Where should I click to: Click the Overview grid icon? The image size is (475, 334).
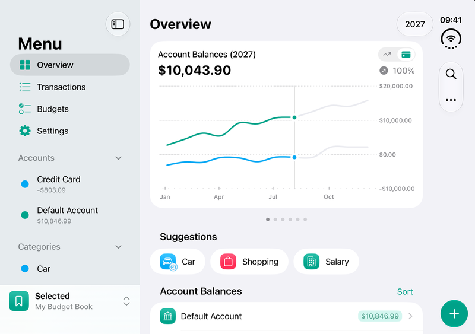pyautogui.click(x=25, y=65)
